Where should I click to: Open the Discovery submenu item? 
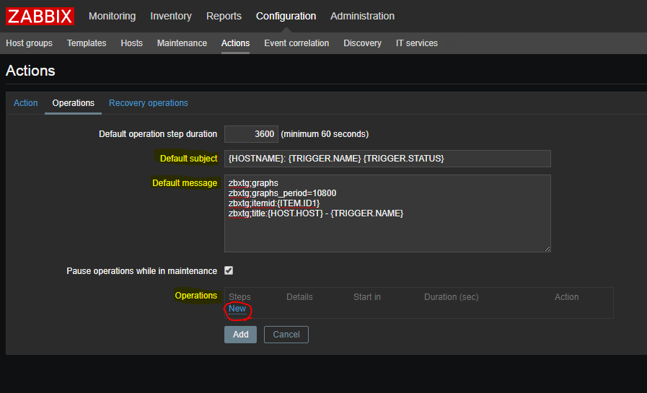point(362,43)
